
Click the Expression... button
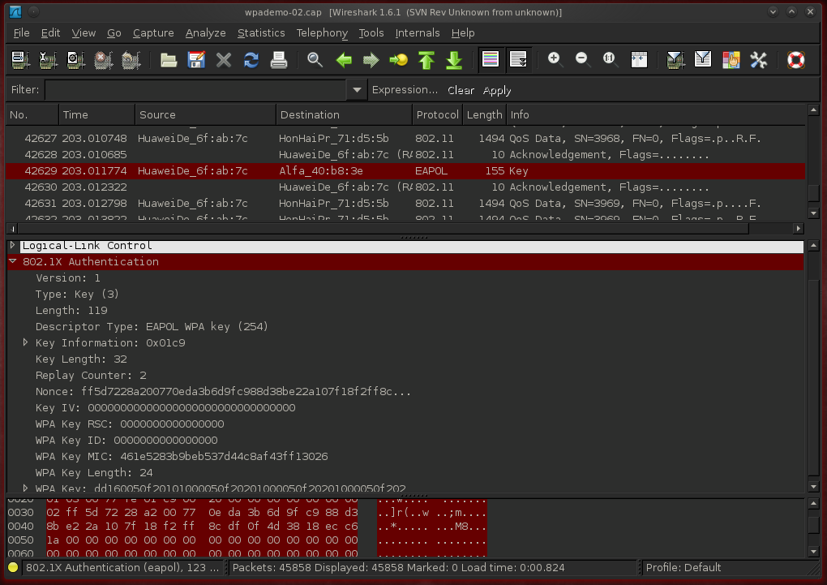coord(405,90)
